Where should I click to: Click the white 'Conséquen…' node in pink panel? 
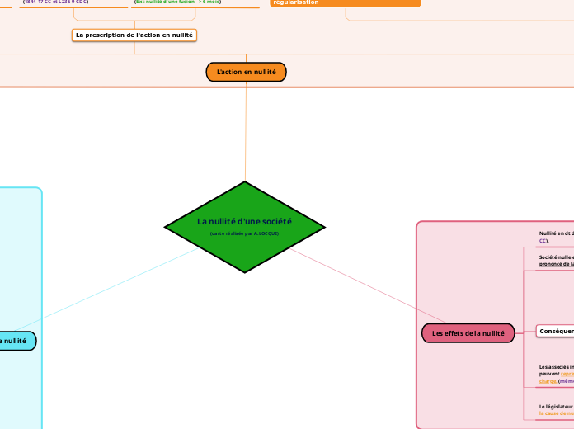[555, 331]
